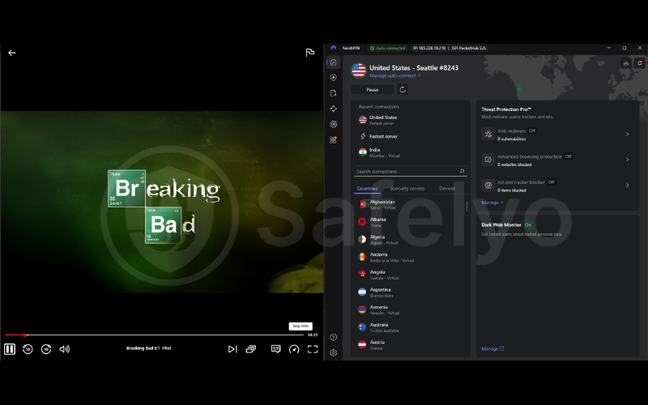This screenshot has width=648, height=405.
Task: Connect to Albania Tirana server
Action: click(409, 222)
